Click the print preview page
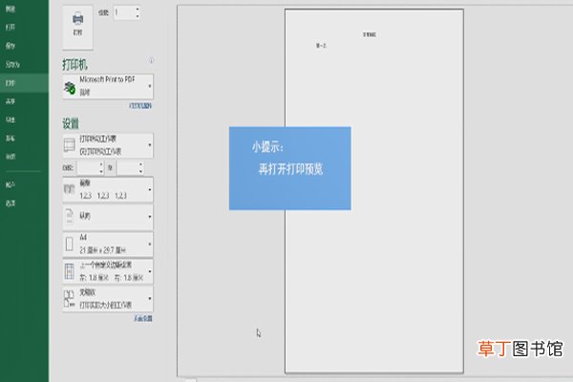This screenshot has width=573, height=382. pos(374,191)
